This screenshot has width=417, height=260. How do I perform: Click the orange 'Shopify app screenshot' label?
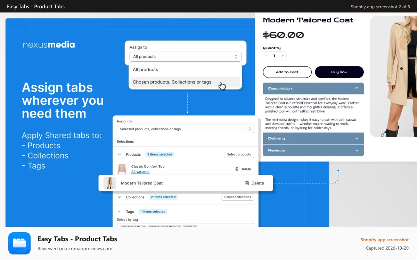(x=385, y=240)
